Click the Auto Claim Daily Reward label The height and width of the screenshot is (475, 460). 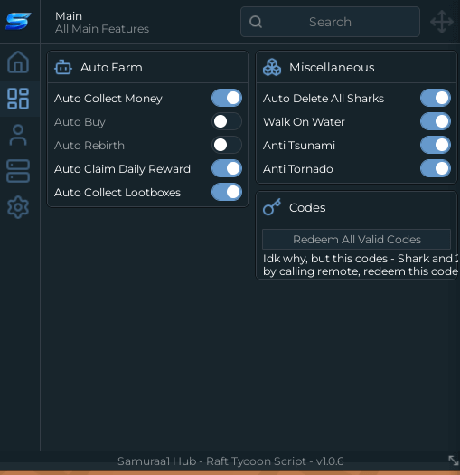[x=122, y=169]
